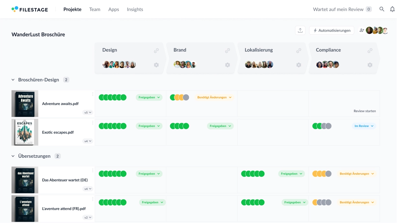This screenshot has width=397, height=223.
Task: Click the Automatisierungen button
Action: 331,30
